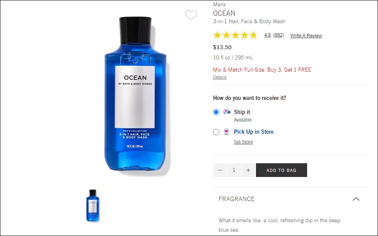Click the shipping truck icon
This screenshot has height=236, width=378.
point(226,111)
